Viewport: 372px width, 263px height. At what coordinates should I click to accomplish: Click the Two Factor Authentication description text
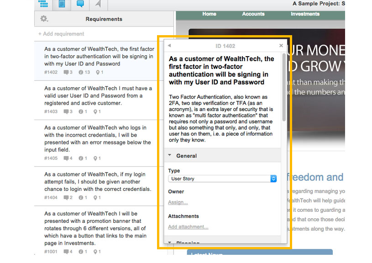click(x=221, y=118)
